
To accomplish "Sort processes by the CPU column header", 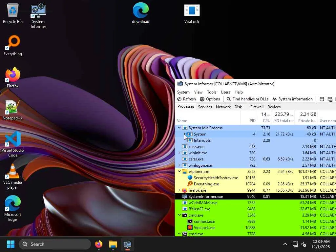I will [x=266, y=121].
